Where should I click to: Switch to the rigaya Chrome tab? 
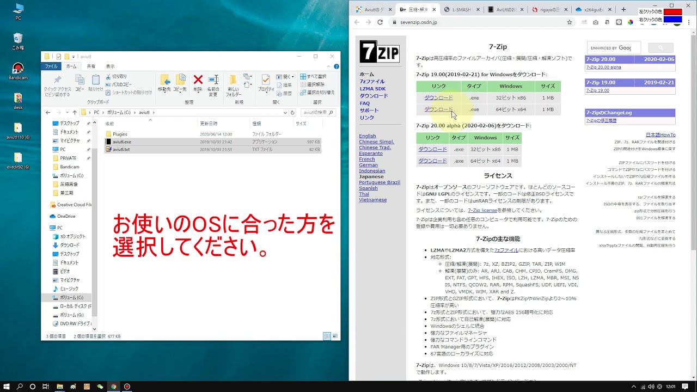pyautogui.click(x=549, y=10)
